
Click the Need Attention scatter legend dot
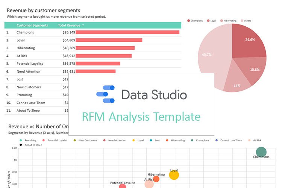(x=104, y=140)
